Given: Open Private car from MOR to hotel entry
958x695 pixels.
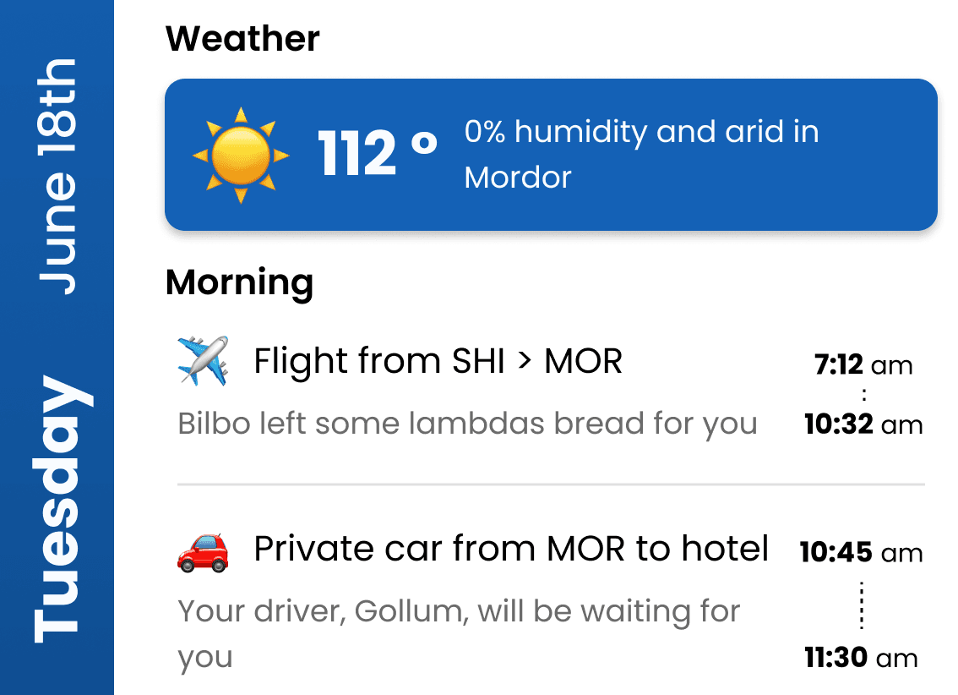Looking at the screenshot, I should [510, 550].
